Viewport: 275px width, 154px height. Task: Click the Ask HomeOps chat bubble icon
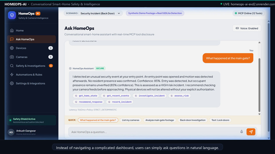(12, 39)
